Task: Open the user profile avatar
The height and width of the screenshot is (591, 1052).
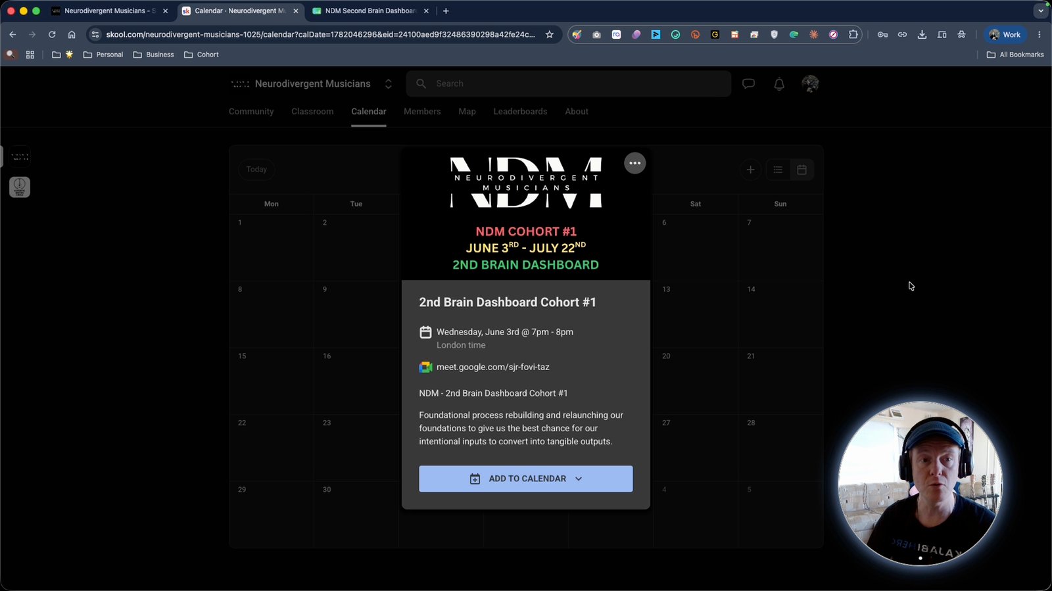Action: (x=810, y=83)
